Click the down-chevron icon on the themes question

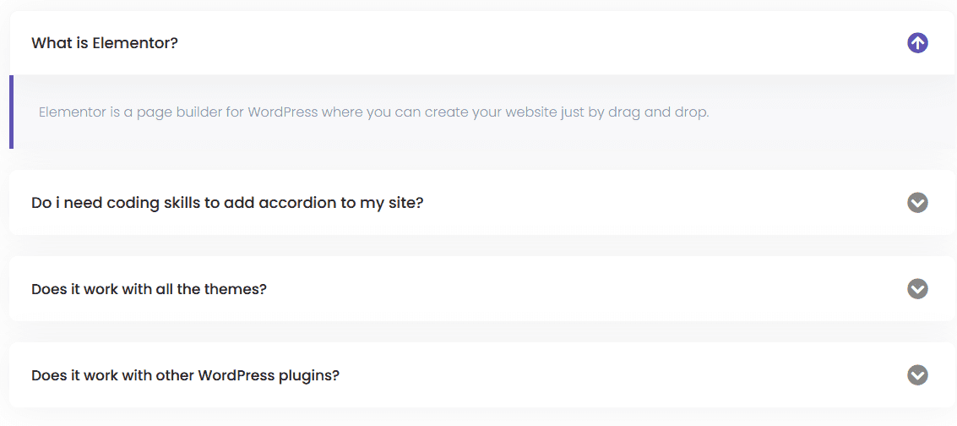click(x=917, y=289)
